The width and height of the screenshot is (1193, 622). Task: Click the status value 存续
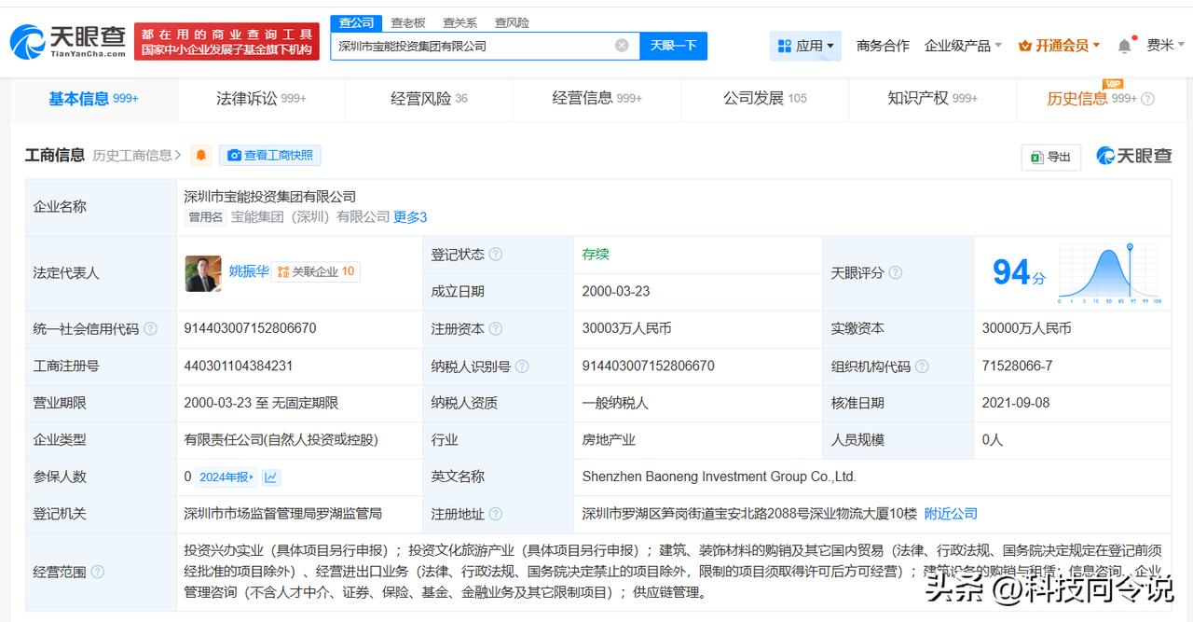click(596, 254)
